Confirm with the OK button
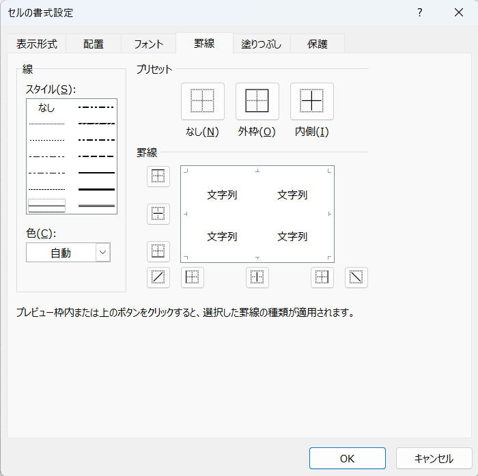This screenshot has width=478, height=476. coord(347,458)
